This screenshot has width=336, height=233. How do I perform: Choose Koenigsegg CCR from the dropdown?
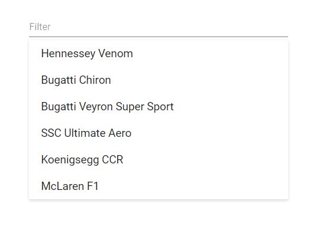(x=159, y=159)
